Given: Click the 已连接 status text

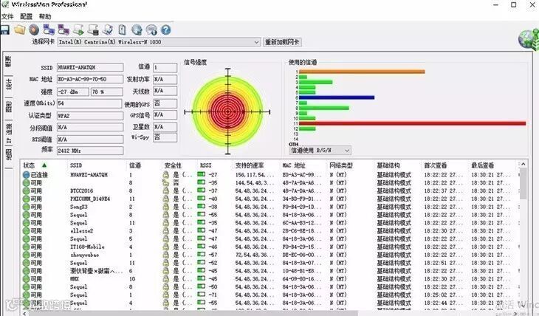Looking at the screenshot, I should click(40, 175).
